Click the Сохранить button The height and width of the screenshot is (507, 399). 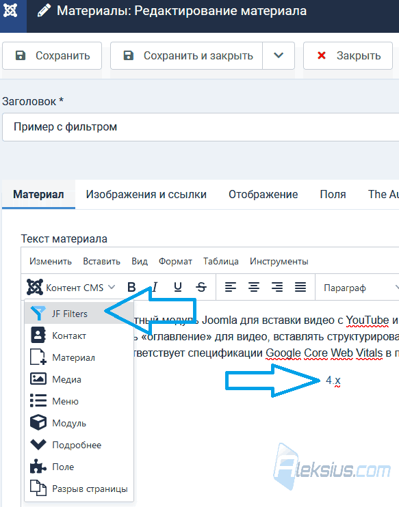[x=52, y=55]
